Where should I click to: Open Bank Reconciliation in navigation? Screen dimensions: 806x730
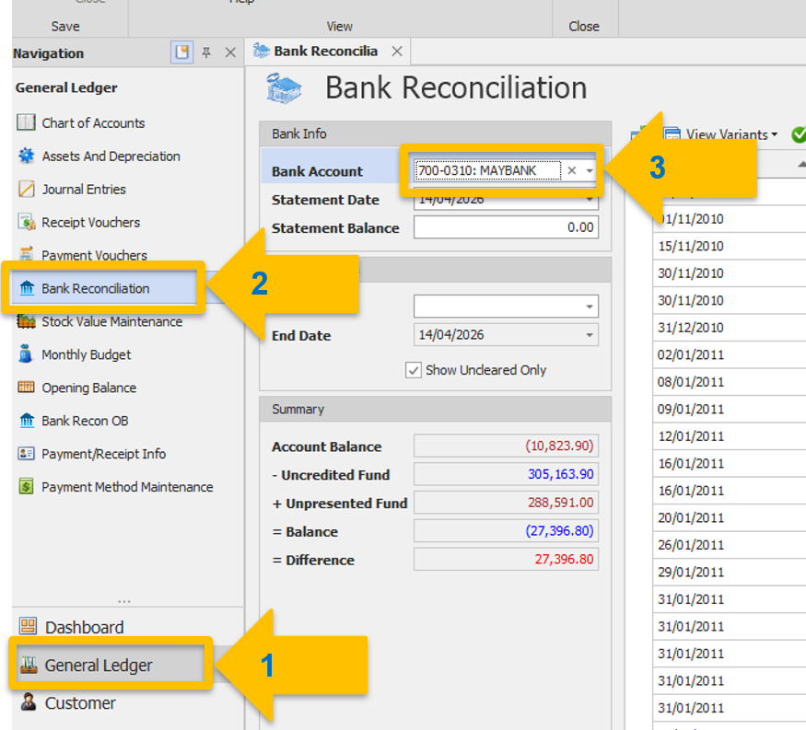pyautogui.click(x=96, y=289)
